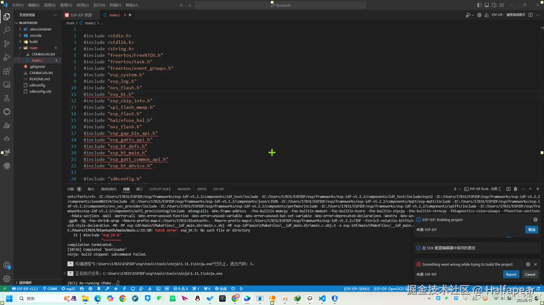The width and height of the screenshot is (544, 305).
Task: Open sdkconfig in the file tree
Action: [x=37, y=85]
